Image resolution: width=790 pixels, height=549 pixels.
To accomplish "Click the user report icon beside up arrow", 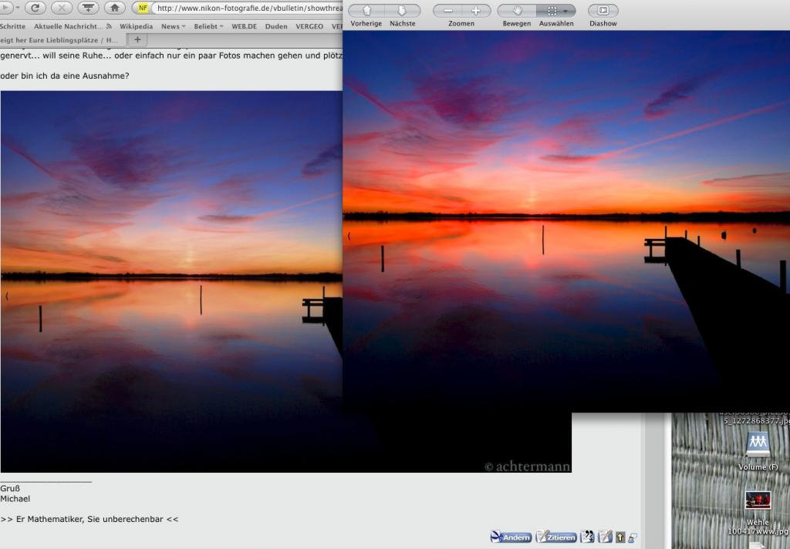I will pos(633,538).
